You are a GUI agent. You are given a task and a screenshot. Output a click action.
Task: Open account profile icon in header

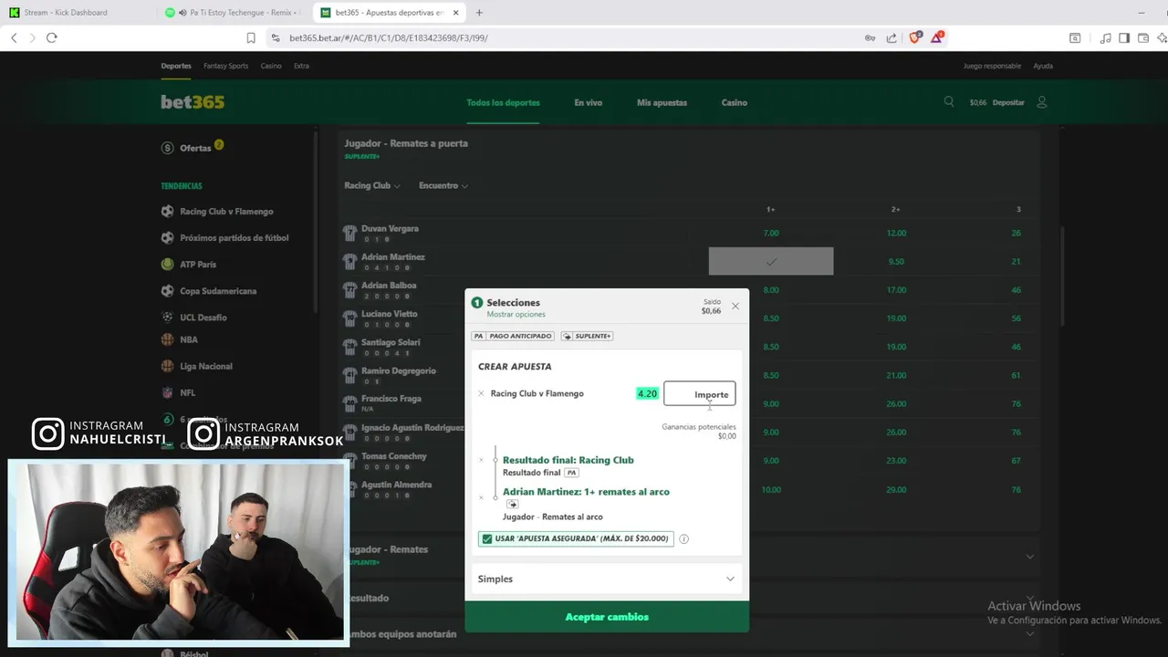[x=1041, y=102]
